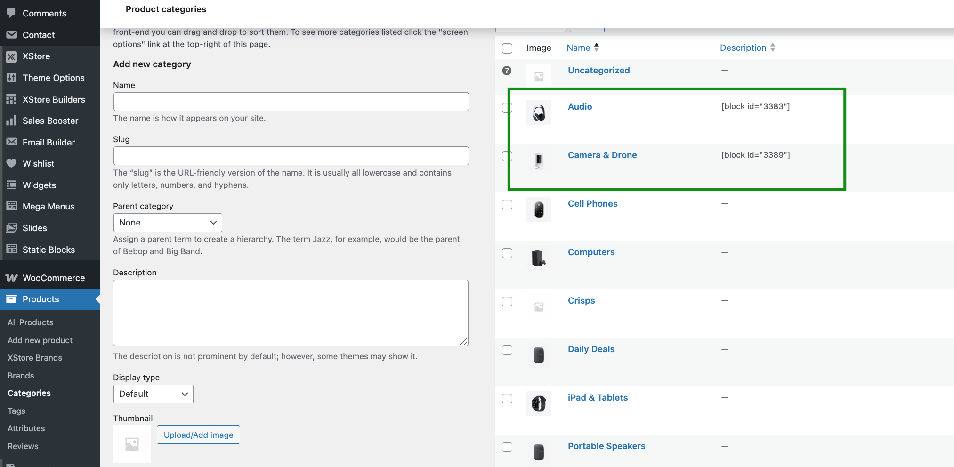Click the Camera & Drone category thumbnail
Screen dimensions: 954x467
[x=539, y=161]
